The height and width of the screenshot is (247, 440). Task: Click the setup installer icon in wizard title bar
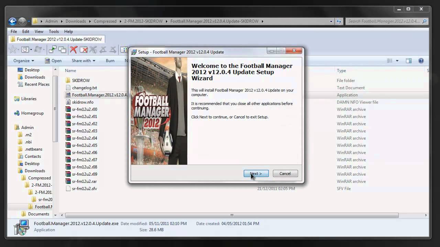(134, 52)
